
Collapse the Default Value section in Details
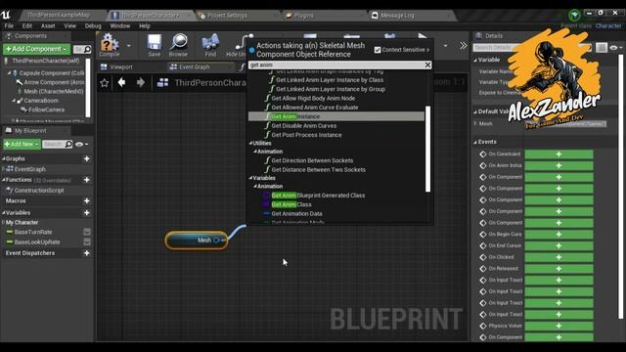click(x=475, y=111)
